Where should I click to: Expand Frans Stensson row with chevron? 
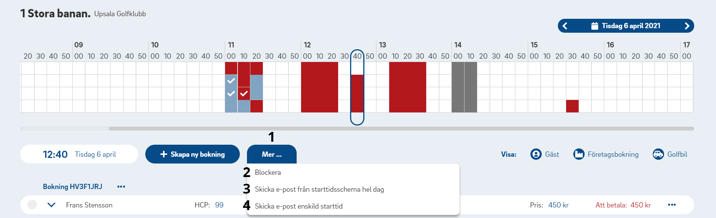[x=52, y=205]
